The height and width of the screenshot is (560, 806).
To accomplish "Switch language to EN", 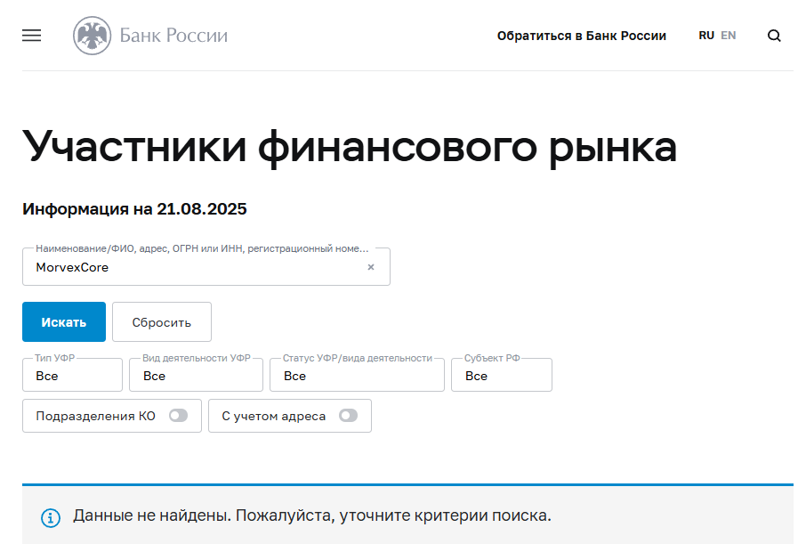I will [x=729, y=36].
